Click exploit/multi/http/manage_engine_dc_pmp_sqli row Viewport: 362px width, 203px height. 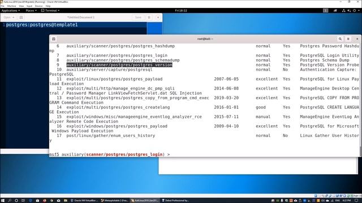120,89
